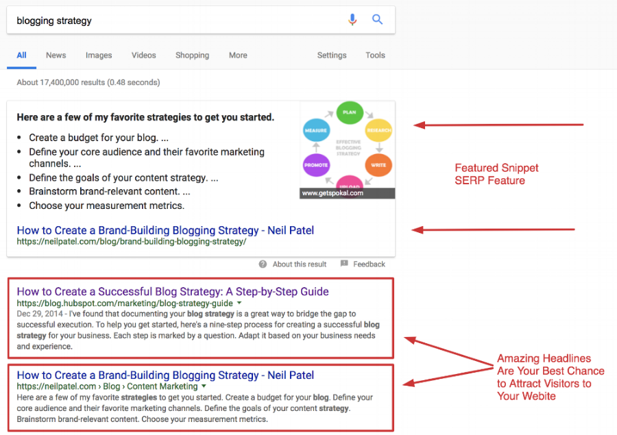The width and height of the screenshot is (617, 435).
Task: Open How to Create a Successful Blog Strategy result
Action: (173, 291)
